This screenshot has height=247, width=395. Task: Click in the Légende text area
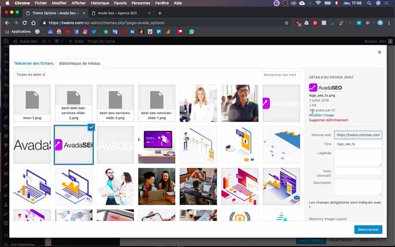tap(358, 157)
